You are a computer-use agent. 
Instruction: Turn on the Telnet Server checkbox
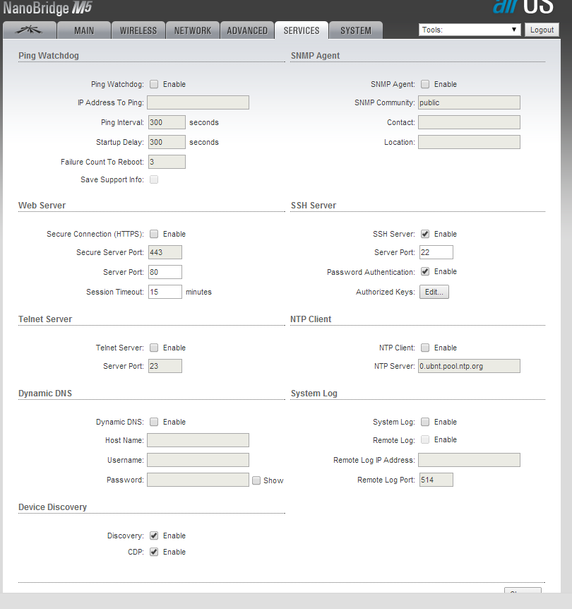coord(154,348)
